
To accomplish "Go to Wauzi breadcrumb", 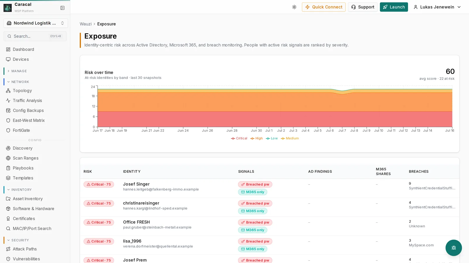I will (x=86, y=24).
